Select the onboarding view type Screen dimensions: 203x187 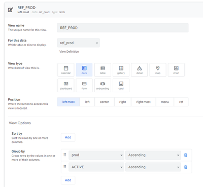coord(103,85)
